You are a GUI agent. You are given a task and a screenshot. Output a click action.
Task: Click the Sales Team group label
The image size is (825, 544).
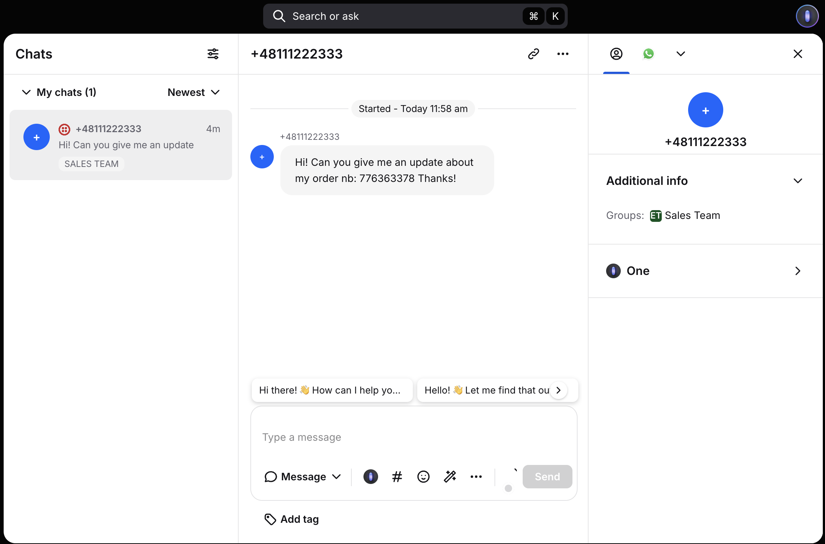691,215
